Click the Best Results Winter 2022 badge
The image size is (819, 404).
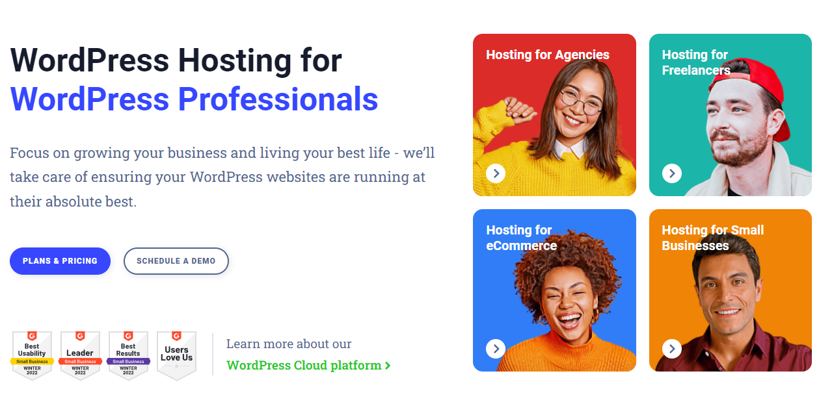(128, 355)
